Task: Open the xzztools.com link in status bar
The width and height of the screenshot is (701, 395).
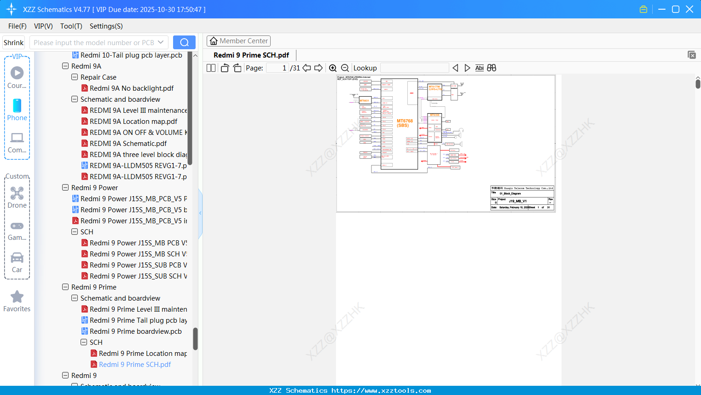Action: (x=381, y=390)
